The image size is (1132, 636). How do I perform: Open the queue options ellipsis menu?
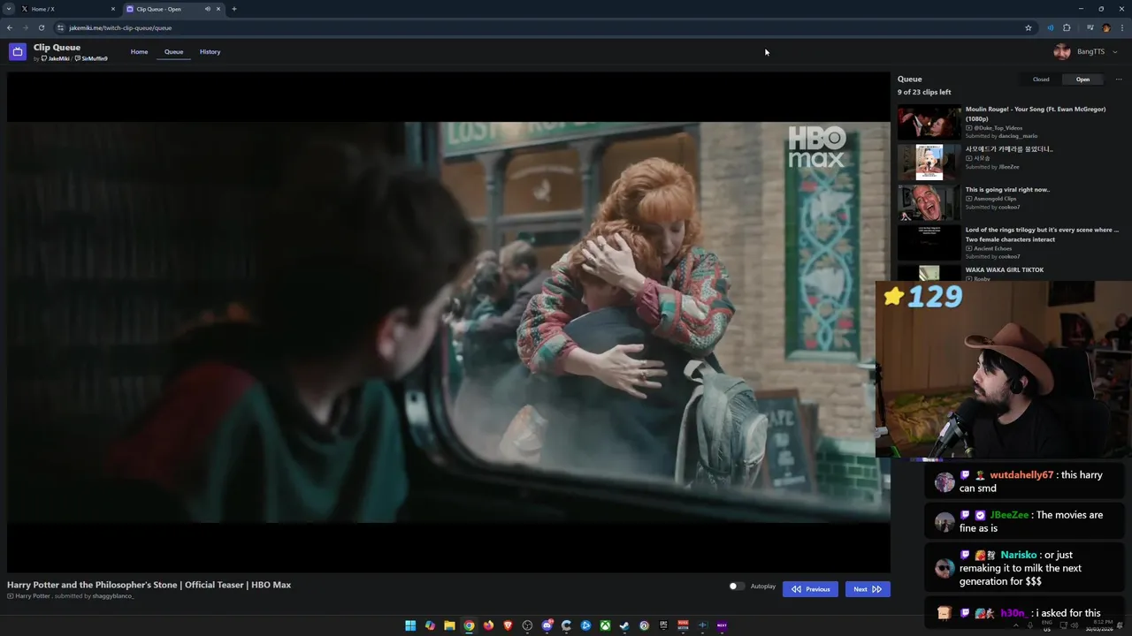click(x=1118, y=79)
